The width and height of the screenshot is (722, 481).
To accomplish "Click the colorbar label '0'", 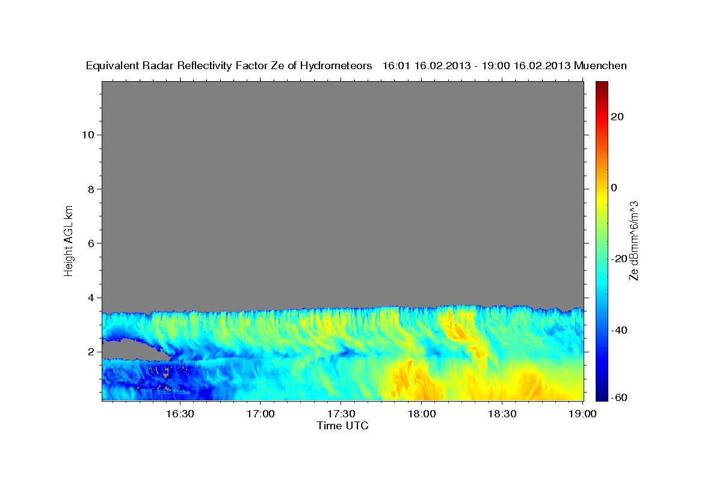I will pyautogui.click(x=614, y=188).
